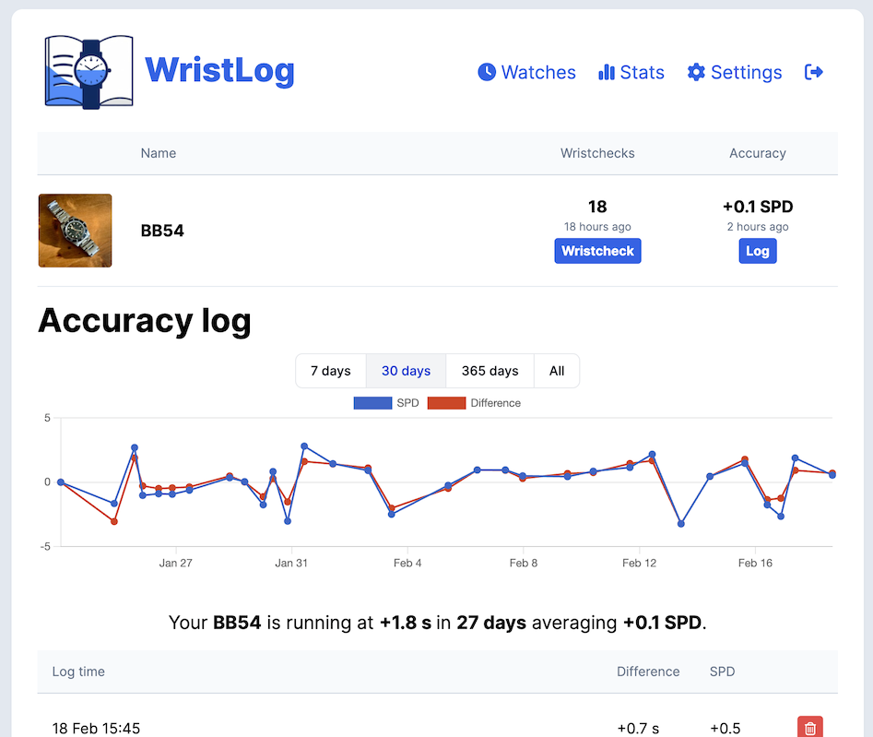The height and width of the screenshot is (737, 873).
Task: Click the WristLog title text
Action: (x=219, y=70)
